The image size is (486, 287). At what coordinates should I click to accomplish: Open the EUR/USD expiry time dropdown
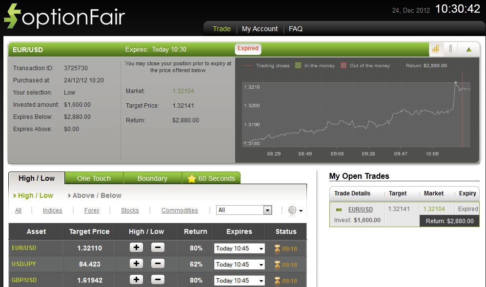pos(239,249)
